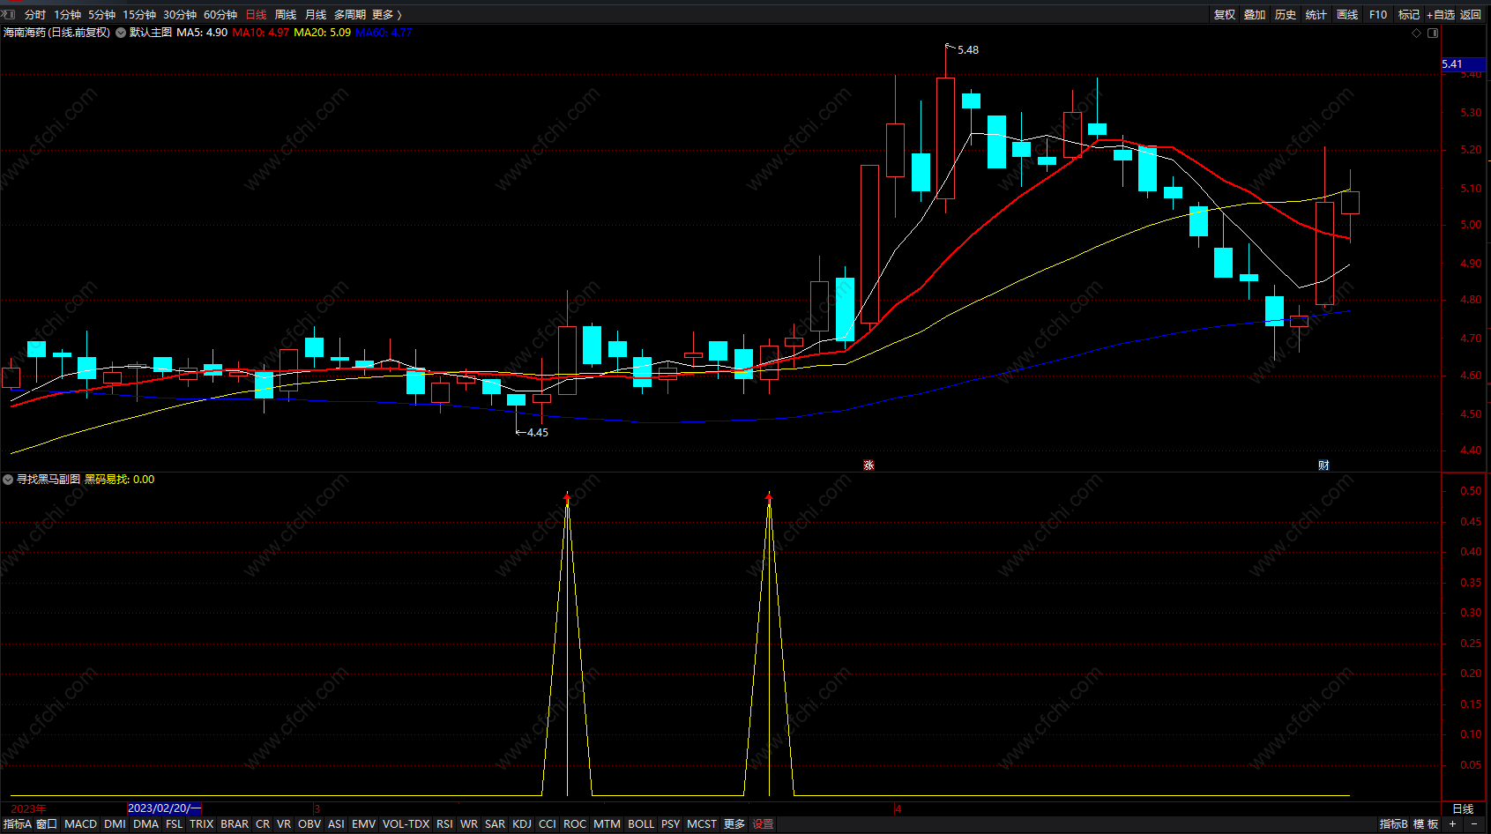Screen dimensions: 1491x834
Task: Click the 窗口 window toggle
Action: coord(47,824)
